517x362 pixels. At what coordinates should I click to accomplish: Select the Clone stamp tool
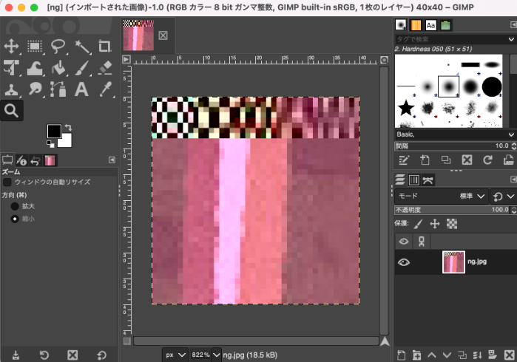tap(12, 89)
